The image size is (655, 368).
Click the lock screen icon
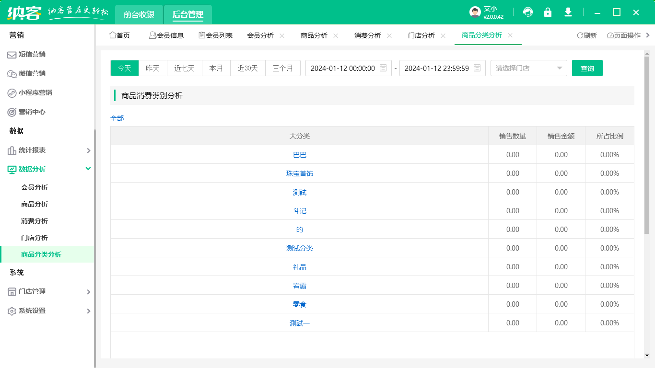tap(548, 12)
